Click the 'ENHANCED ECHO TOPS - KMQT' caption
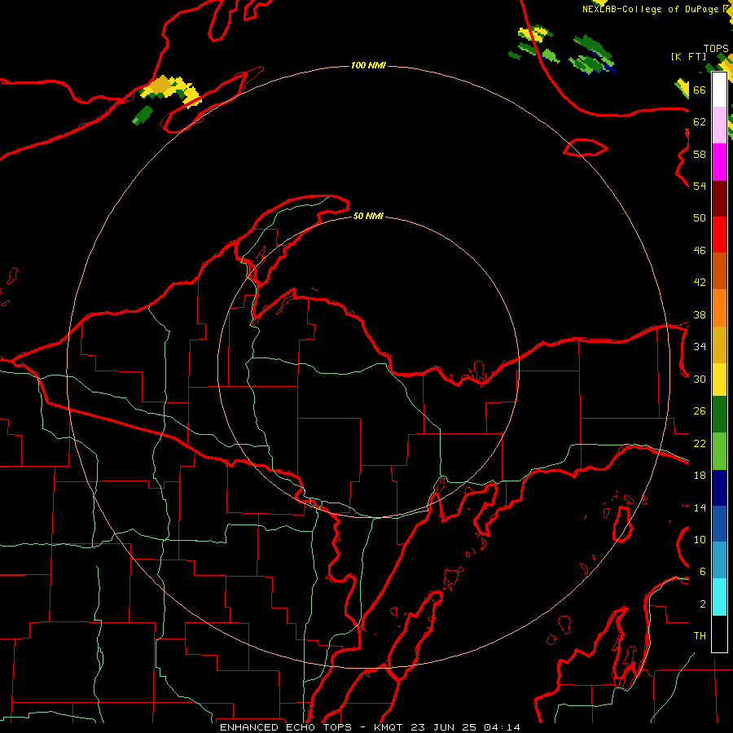The height and width of the screenshot is (733, 733). click(x=313, y=727)
